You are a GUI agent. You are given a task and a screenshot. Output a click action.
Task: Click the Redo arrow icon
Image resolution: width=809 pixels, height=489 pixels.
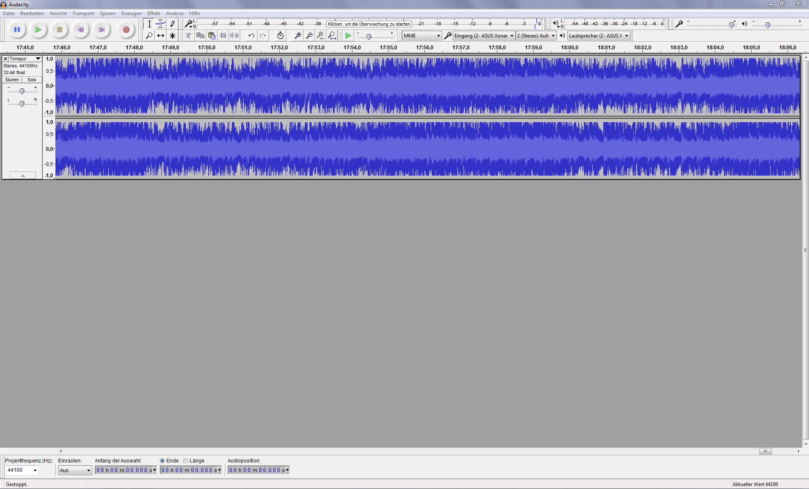tap(263, 36)
